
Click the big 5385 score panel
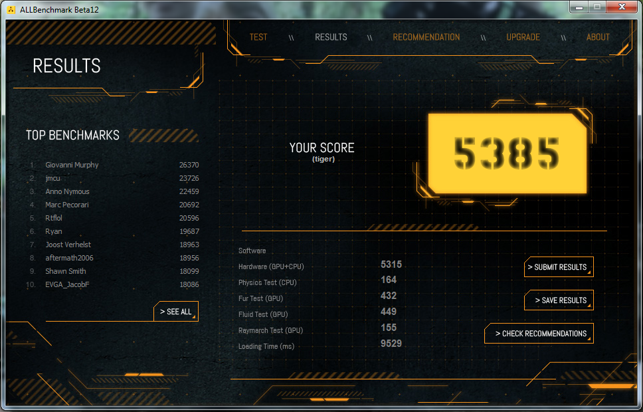tap(507, 153)
